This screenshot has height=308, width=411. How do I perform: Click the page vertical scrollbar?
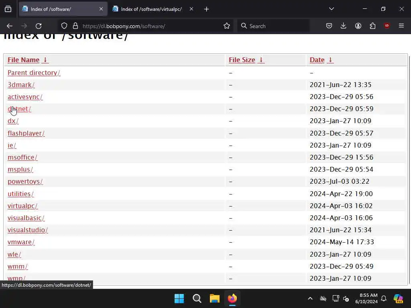click(409, 170)
